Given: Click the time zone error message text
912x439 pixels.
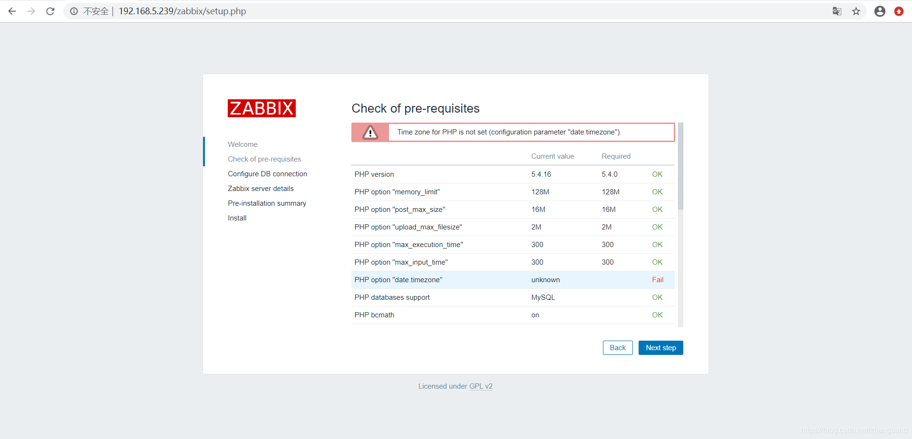Looking at the screenshot, I should [x=509, y=132].
